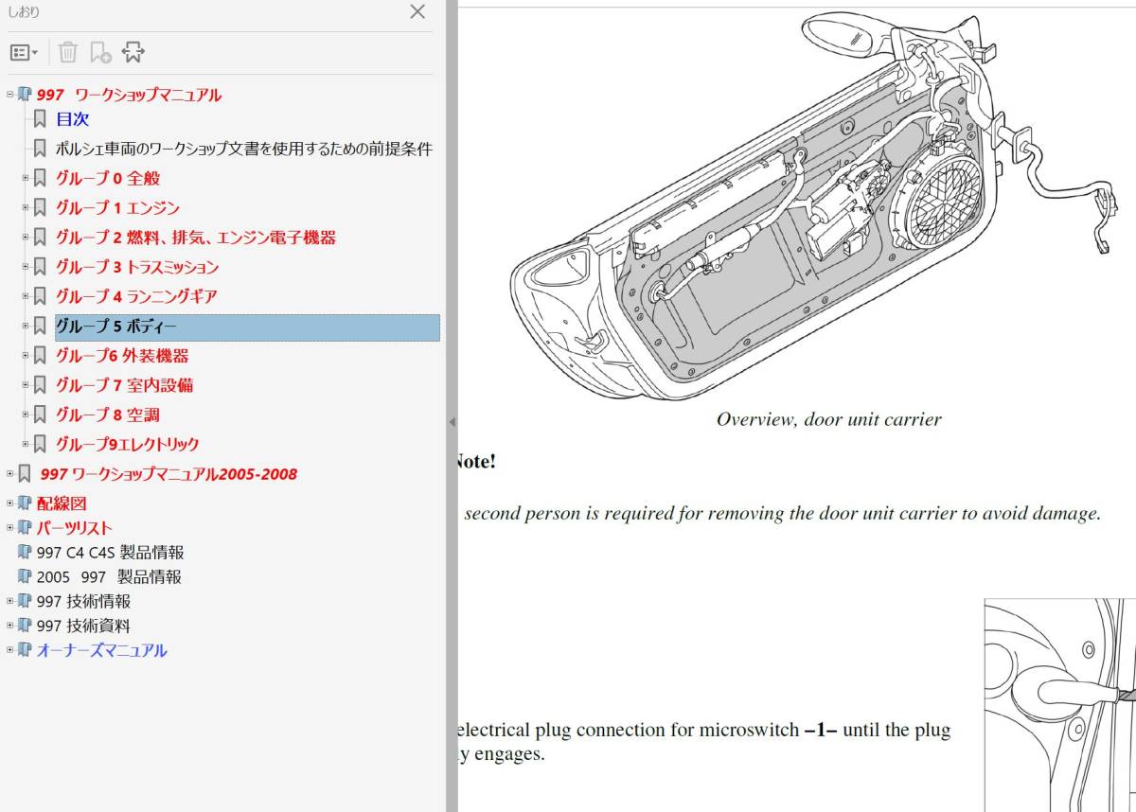Expand 997 ワークショップマニュアル2005-2008 node

click(10, 473)
